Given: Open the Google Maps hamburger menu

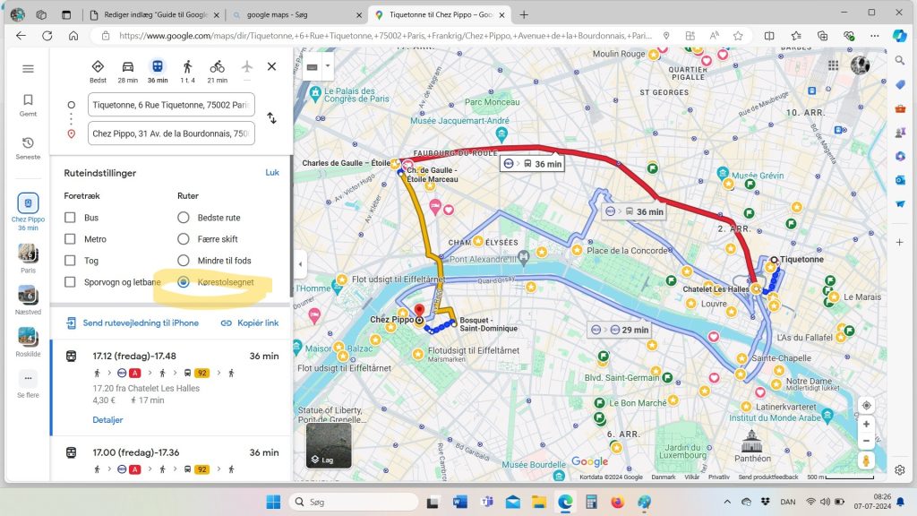Looking at the screenshot, I should pos(28,69).
